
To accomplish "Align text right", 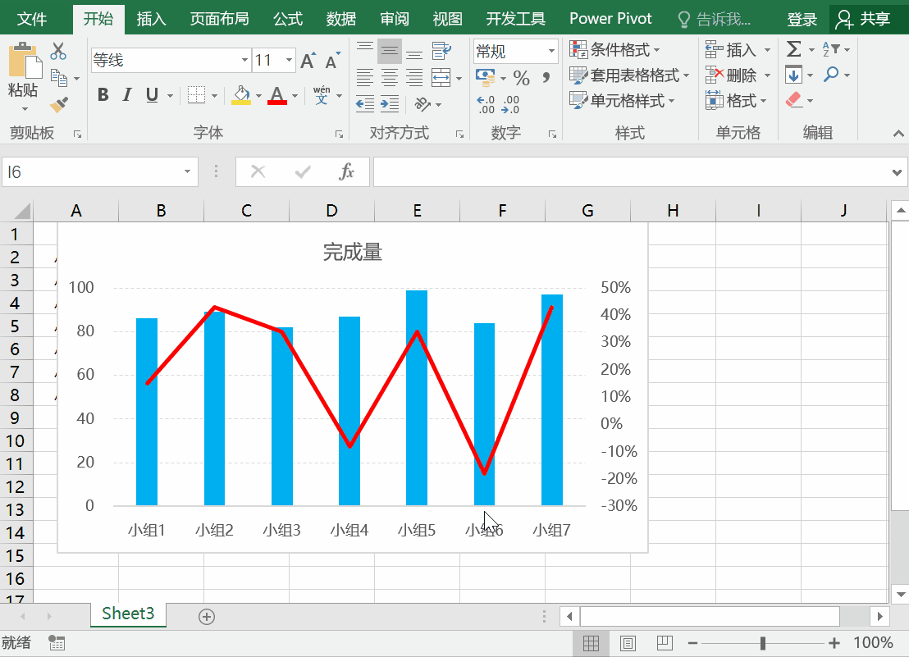I will pyautogui.click(x=414, y=77).
